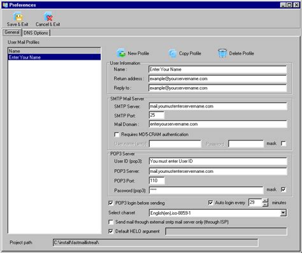Click the SMTP Port field

tap(157, 115)
